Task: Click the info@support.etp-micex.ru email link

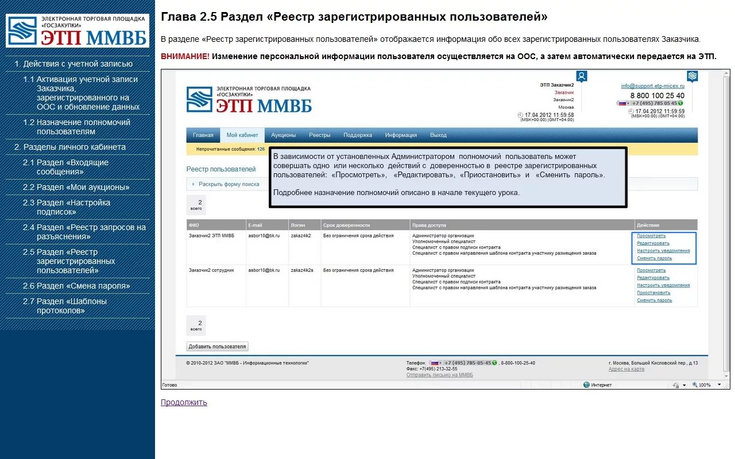Action: [x=653, y=86]
